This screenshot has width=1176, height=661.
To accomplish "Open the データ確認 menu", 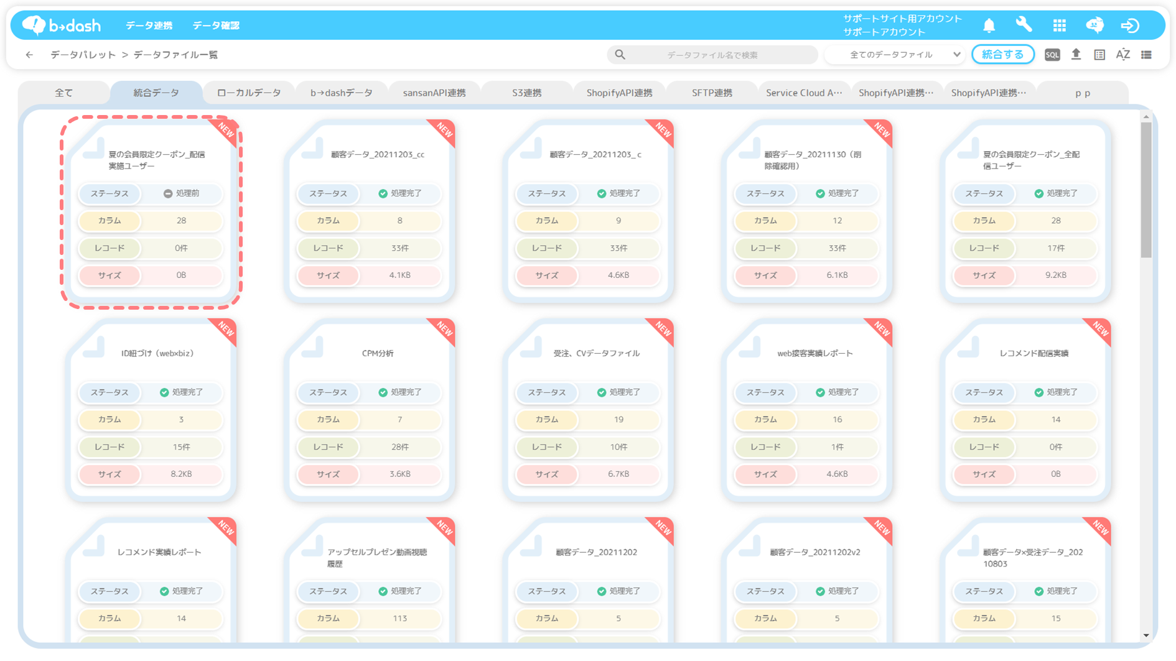I will click(x=216, y=25).
